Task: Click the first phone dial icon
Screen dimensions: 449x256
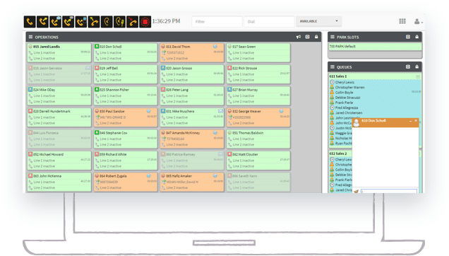Action: click(x=30, y=21)
